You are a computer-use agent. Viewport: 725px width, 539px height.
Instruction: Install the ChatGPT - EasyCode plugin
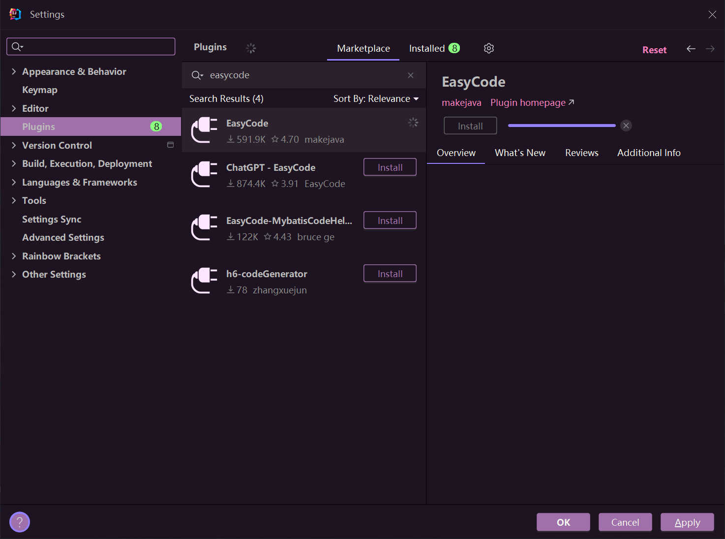[390, 167]
